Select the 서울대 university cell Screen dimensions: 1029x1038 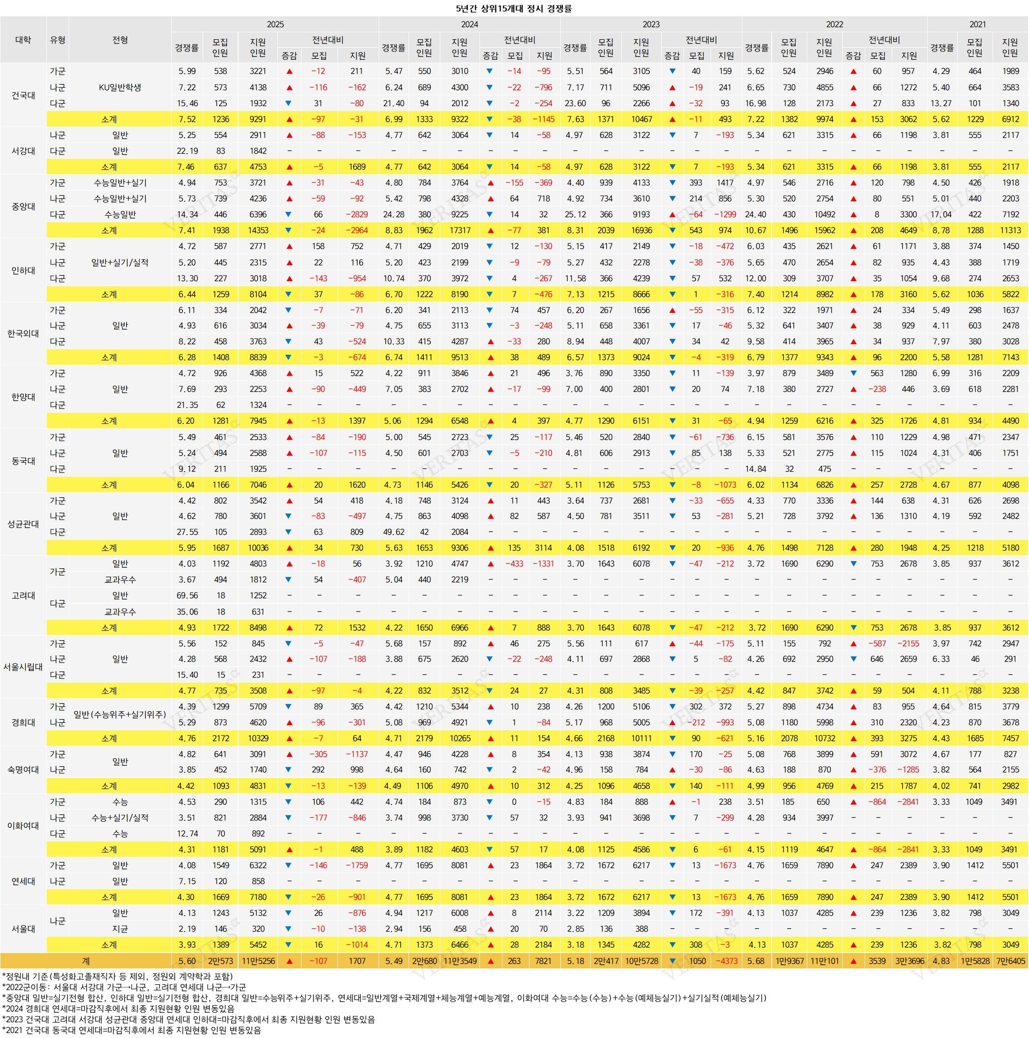[x=23, y=929]
